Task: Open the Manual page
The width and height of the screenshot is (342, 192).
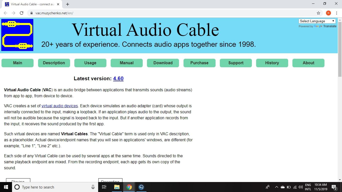Action: click(x=127, y=63)
